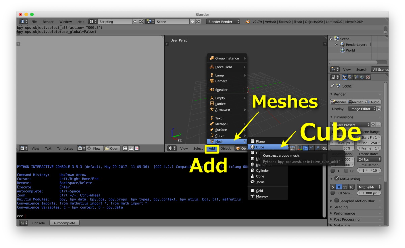Toggle syntax highlight icon in text editor

coord(137,148)
